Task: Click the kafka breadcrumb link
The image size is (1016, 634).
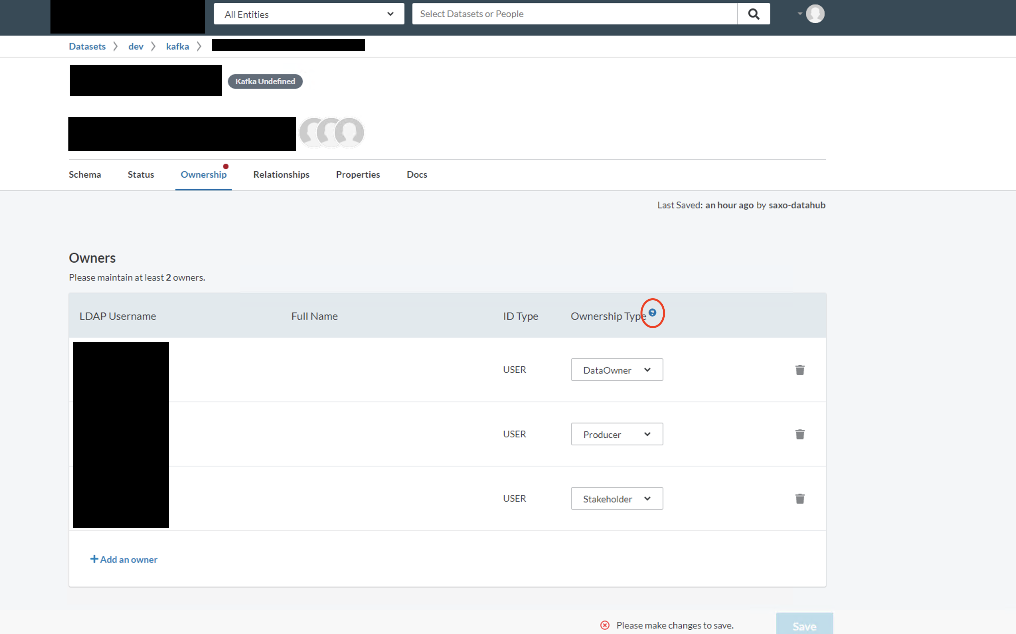Action: pyautogui.click(x=177, y=46)
